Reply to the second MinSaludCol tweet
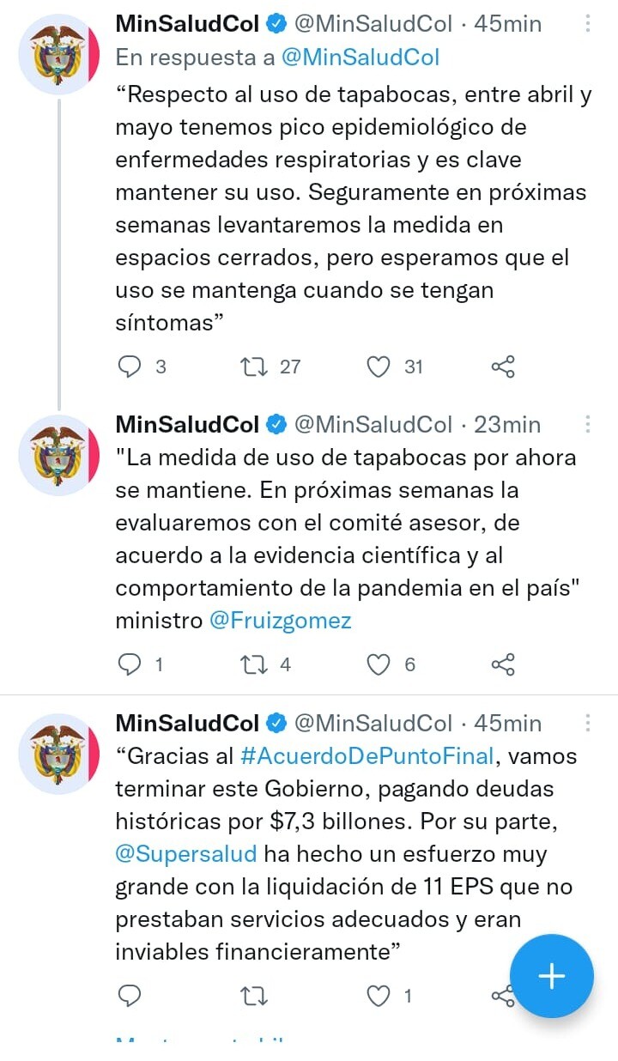Screen dimensions: 618x1061 130,664
